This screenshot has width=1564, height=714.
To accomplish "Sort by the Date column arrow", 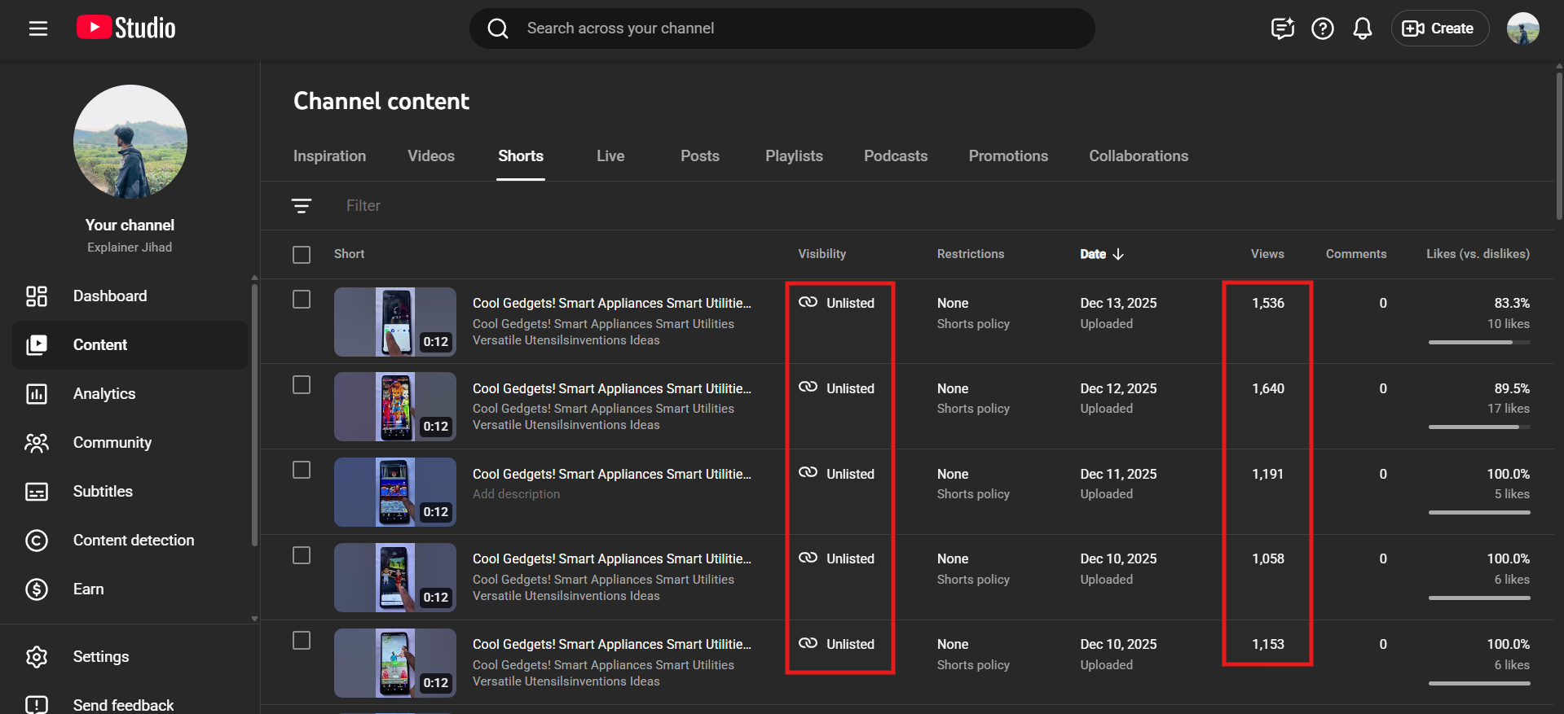I will click(x=1117, y=254).
